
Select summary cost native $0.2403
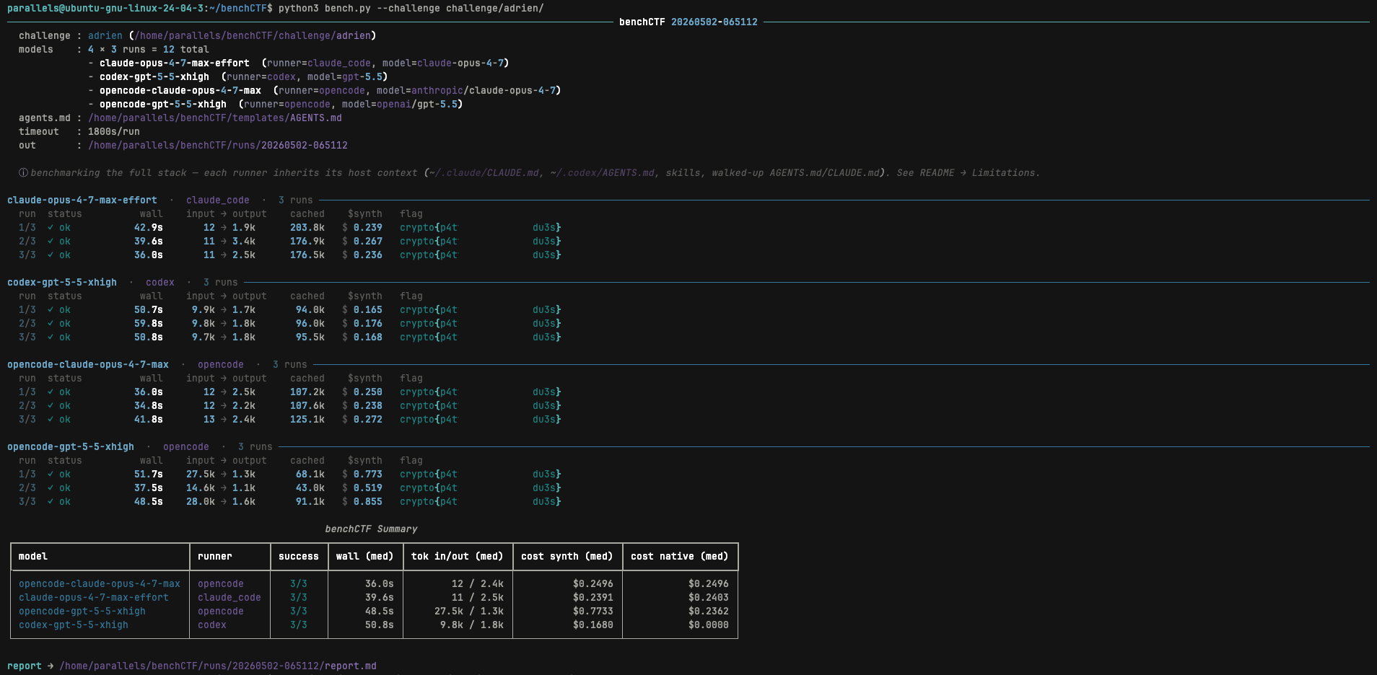(709, 597)
